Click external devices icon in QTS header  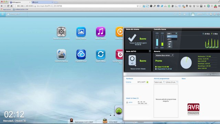pyautogui.click(x=180, y=14)
